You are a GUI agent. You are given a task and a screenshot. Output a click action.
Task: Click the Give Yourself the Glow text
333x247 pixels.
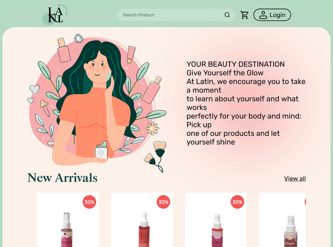[225, 73]
